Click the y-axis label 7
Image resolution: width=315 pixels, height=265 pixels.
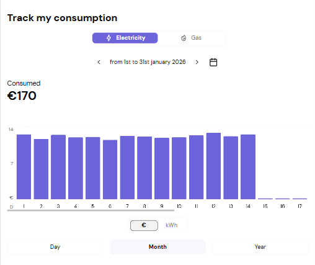[x=12, y=164]
